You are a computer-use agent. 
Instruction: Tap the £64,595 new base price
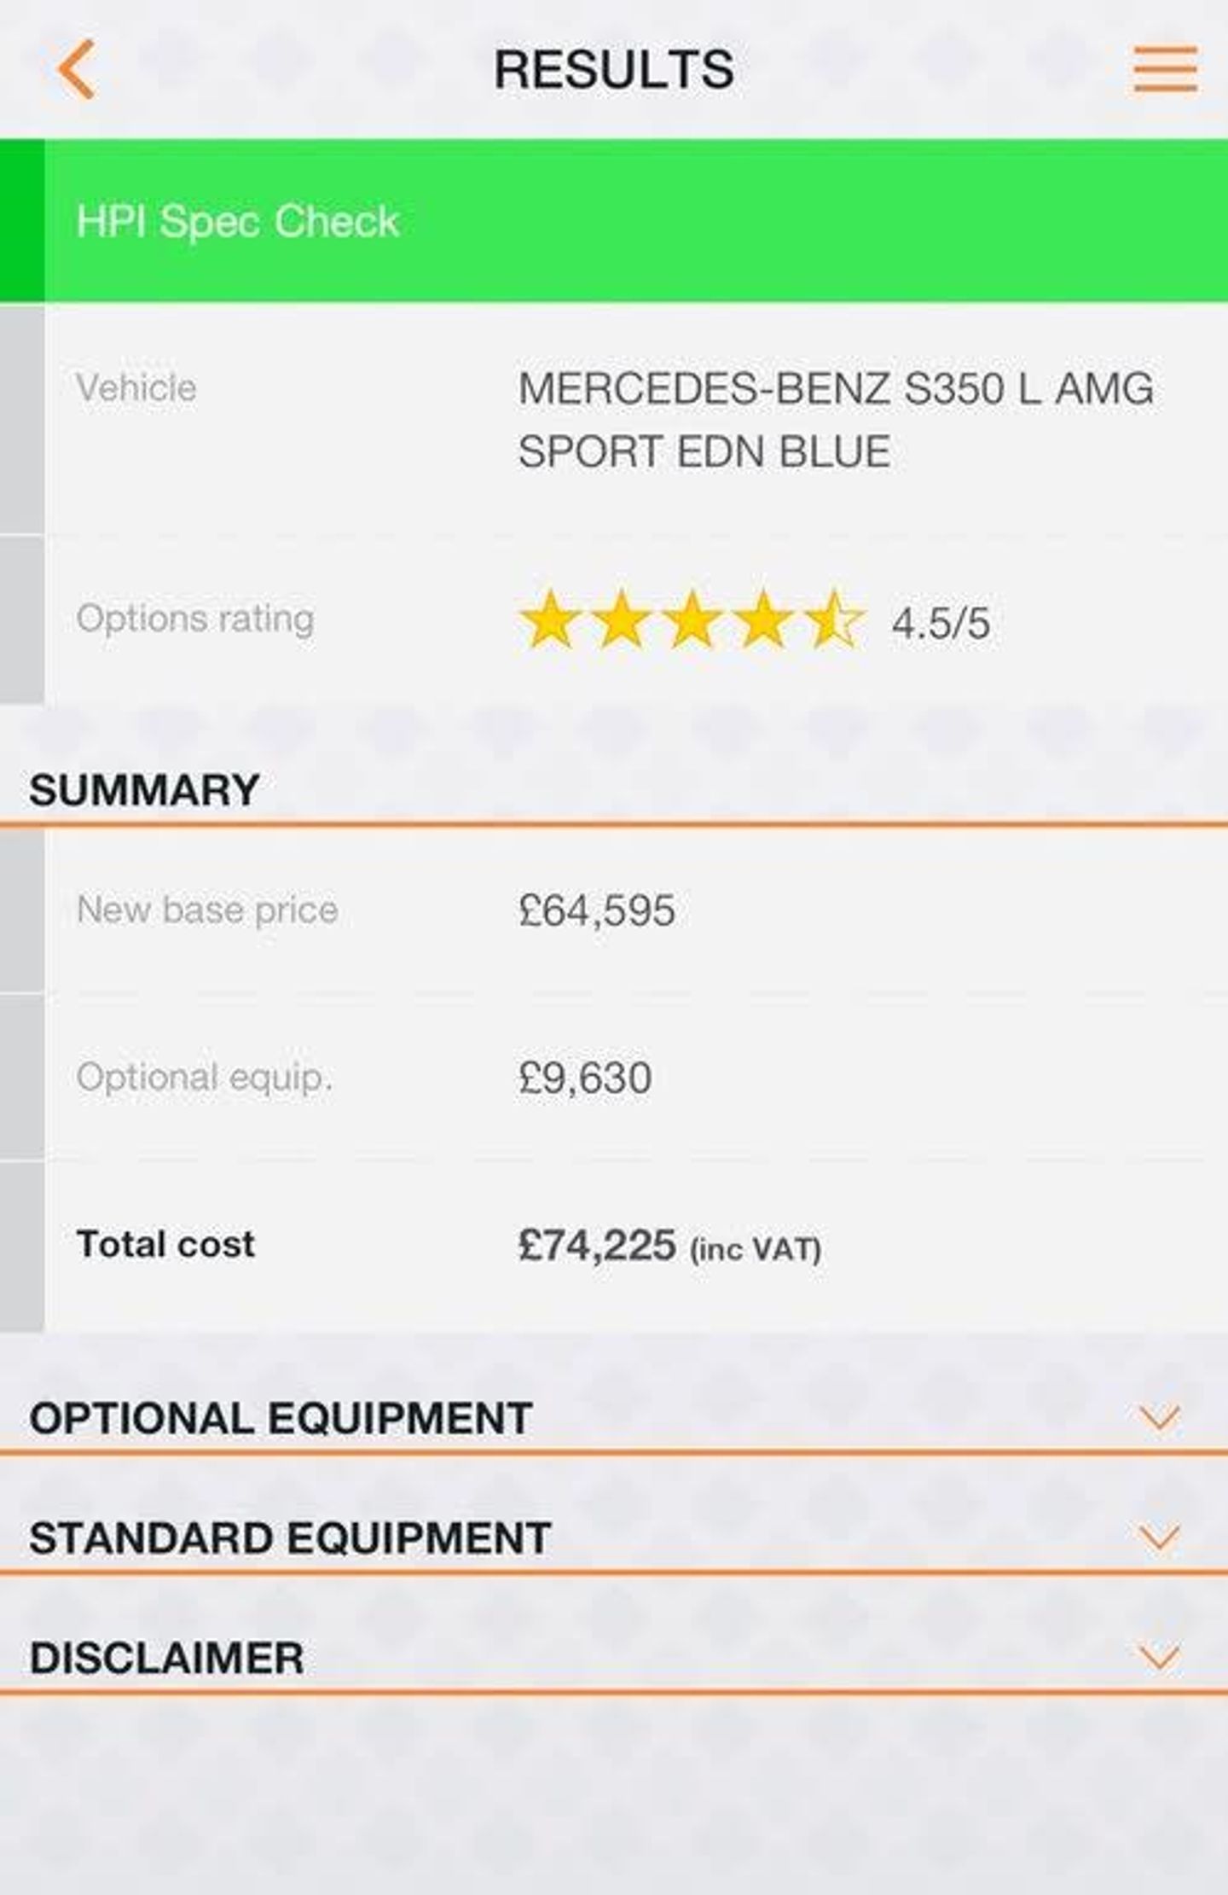(x=597, y=910)
